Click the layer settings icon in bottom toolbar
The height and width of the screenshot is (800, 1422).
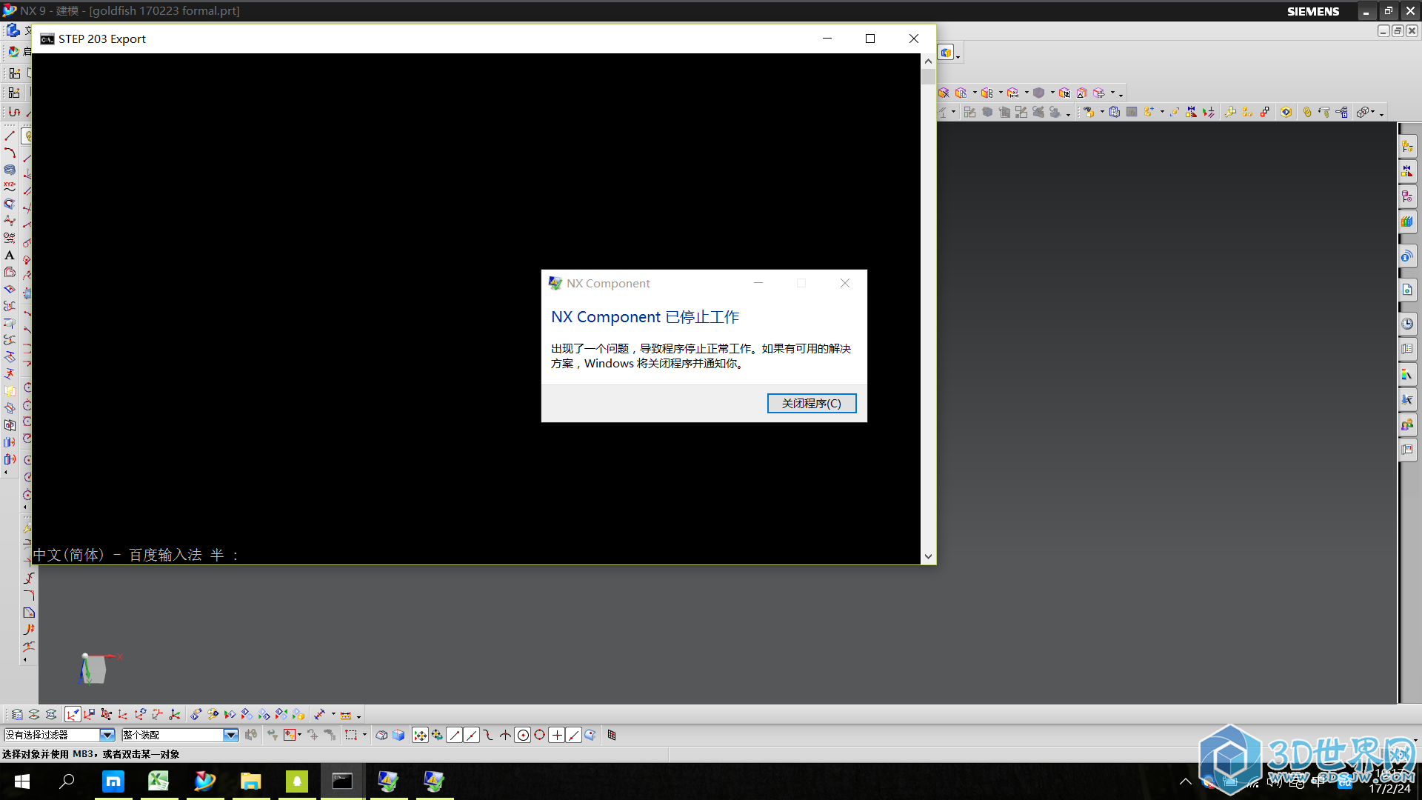17,714
